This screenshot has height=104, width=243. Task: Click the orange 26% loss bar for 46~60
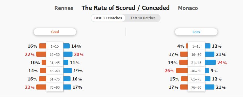[x=182, y=71]
